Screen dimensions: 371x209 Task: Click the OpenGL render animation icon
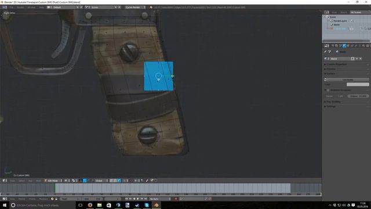coord(156,181)
